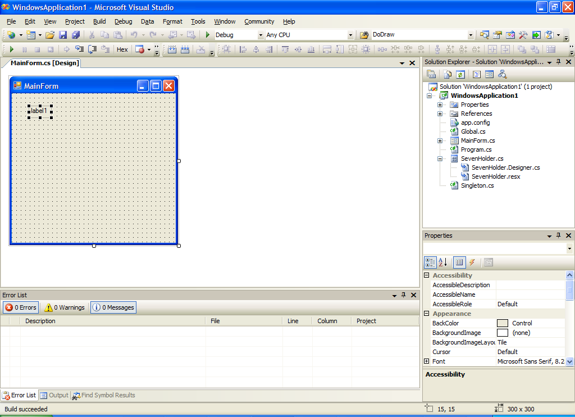
Task: Click the BackgroundImage none swatch
Action: tap(503, 333)
